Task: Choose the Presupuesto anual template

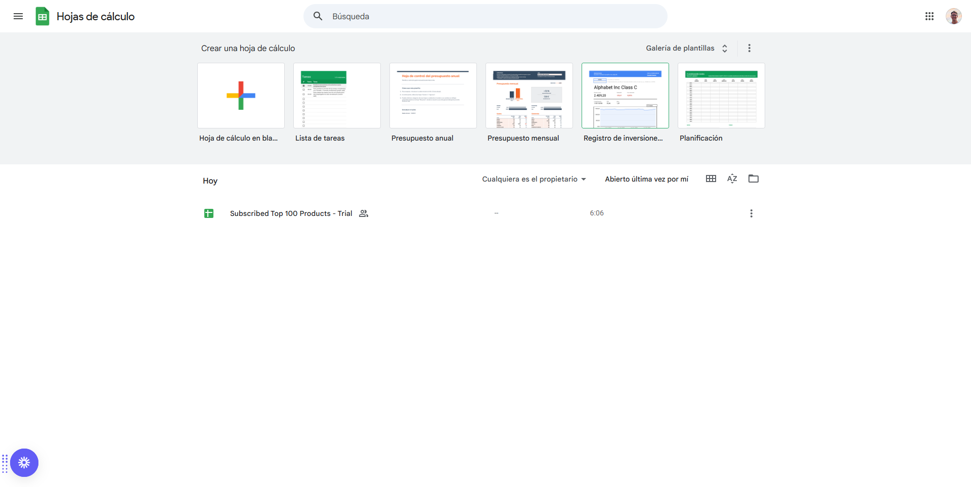Action: click(x=433, y=96)
